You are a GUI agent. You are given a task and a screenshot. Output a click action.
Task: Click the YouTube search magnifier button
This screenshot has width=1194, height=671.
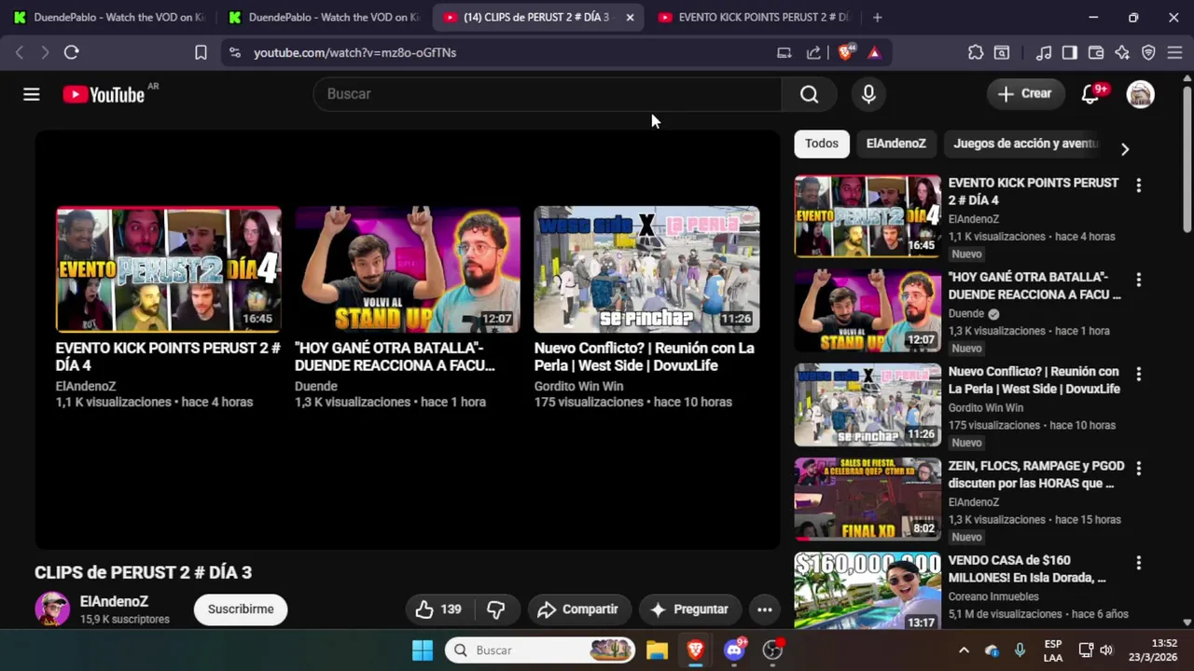809,94
